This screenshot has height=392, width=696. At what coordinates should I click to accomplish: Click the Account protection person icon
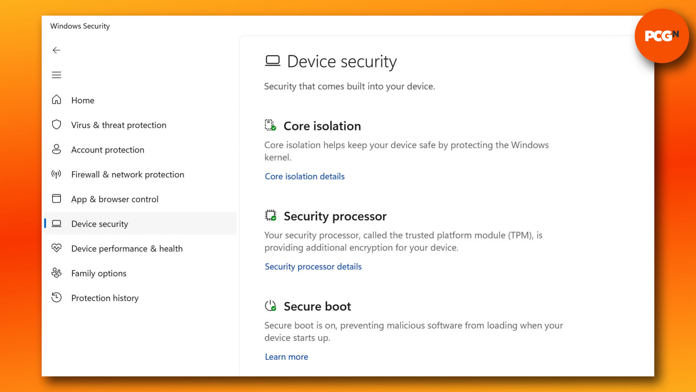[57, 149]
